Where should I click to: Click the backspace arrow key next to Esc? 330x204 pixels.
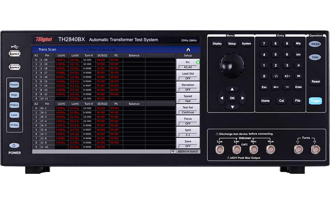point(276,87)
